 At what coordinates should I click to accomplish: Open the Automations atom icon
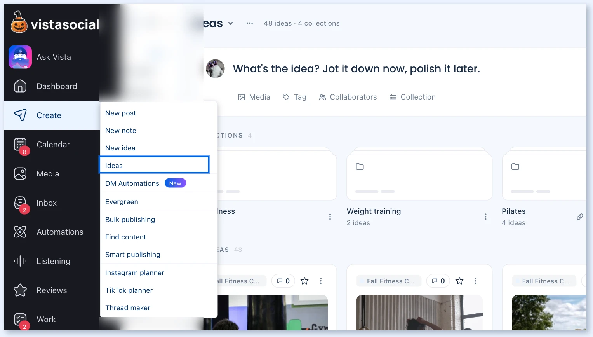click(x=20, y=232)
